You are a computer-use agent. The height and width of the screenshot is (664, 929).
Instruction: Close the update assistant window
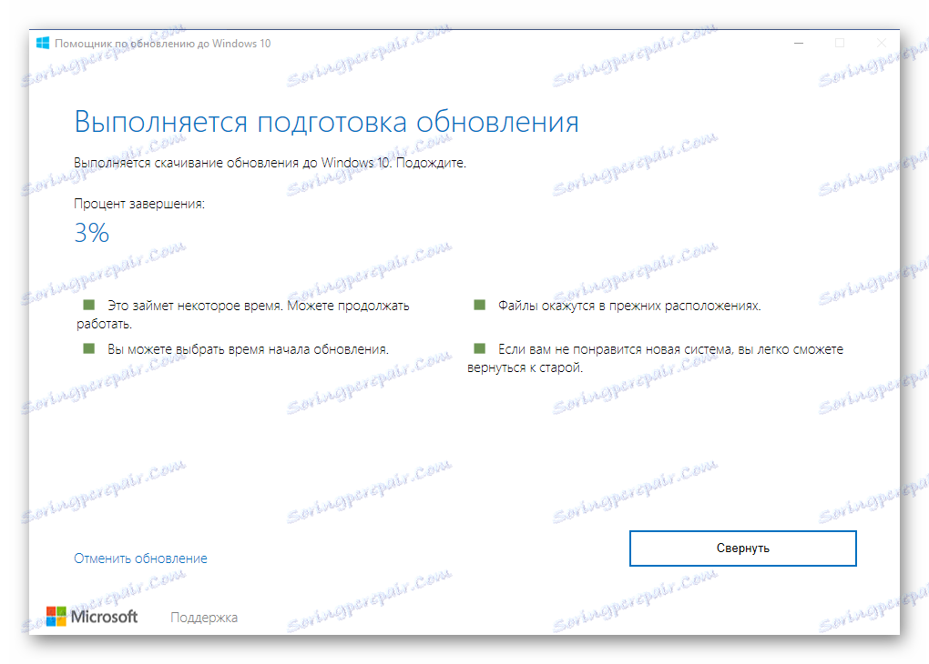click(881, 43)
